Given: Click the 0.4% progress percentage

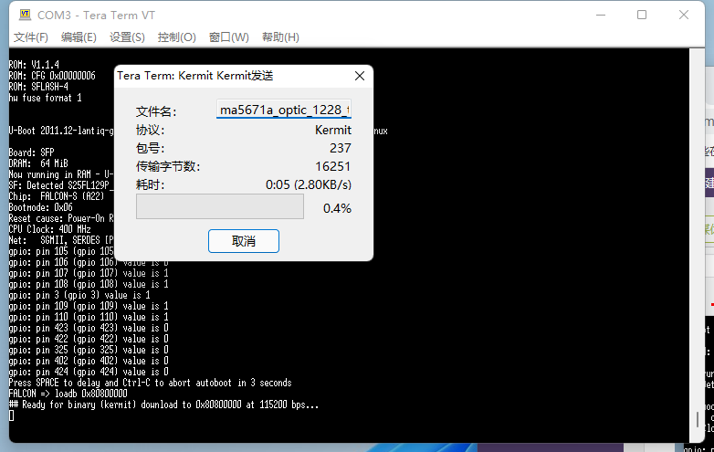Looking at the screenshot, I should tap(337, 208).
